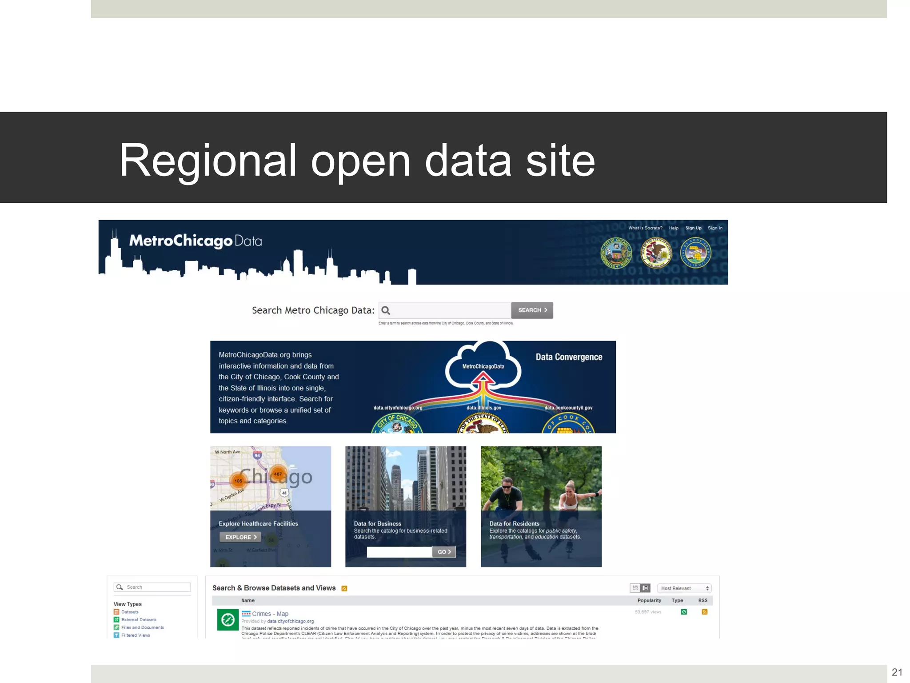
Task: Open the Explore Healthcare Facilities map tile
Action: pyautogui.click(x=271, y=506)
